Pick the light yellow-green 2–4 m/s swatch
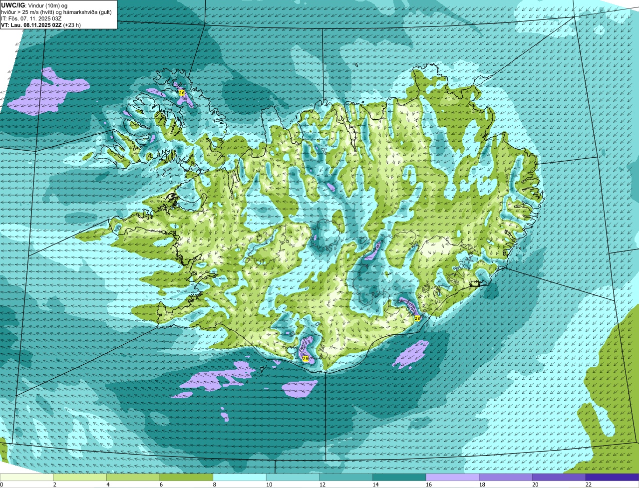Image resolution: width=639 pixels, height=488 pixels. (80, 477)
